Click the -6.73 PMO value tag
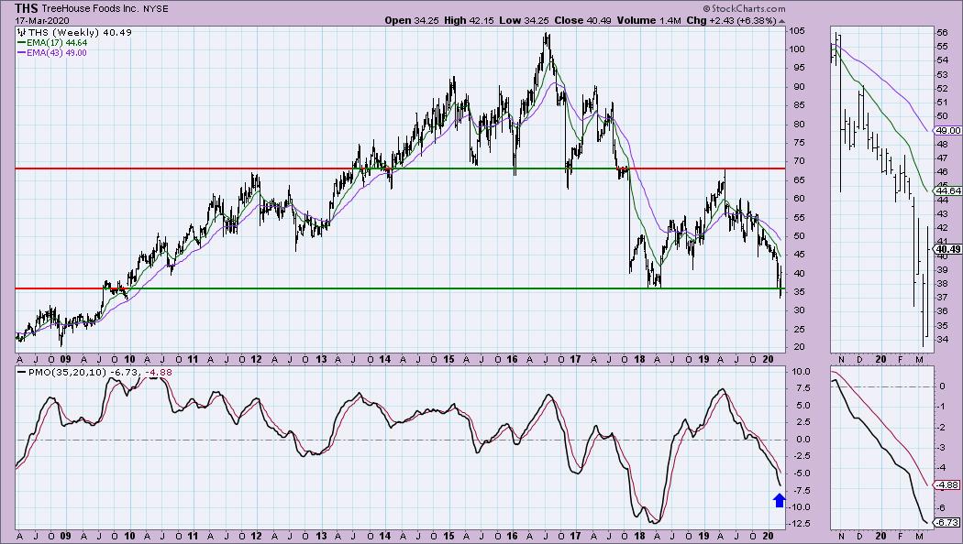963x544 pixels. tap(947, 523)
